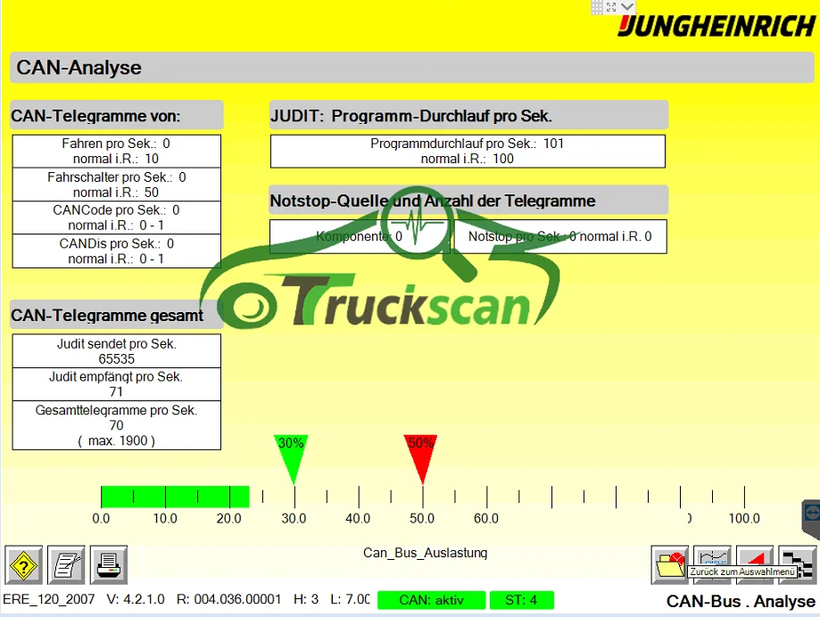Click the red triangle ramp icon
Screen dimensions: 820x617
click(755, 557)
